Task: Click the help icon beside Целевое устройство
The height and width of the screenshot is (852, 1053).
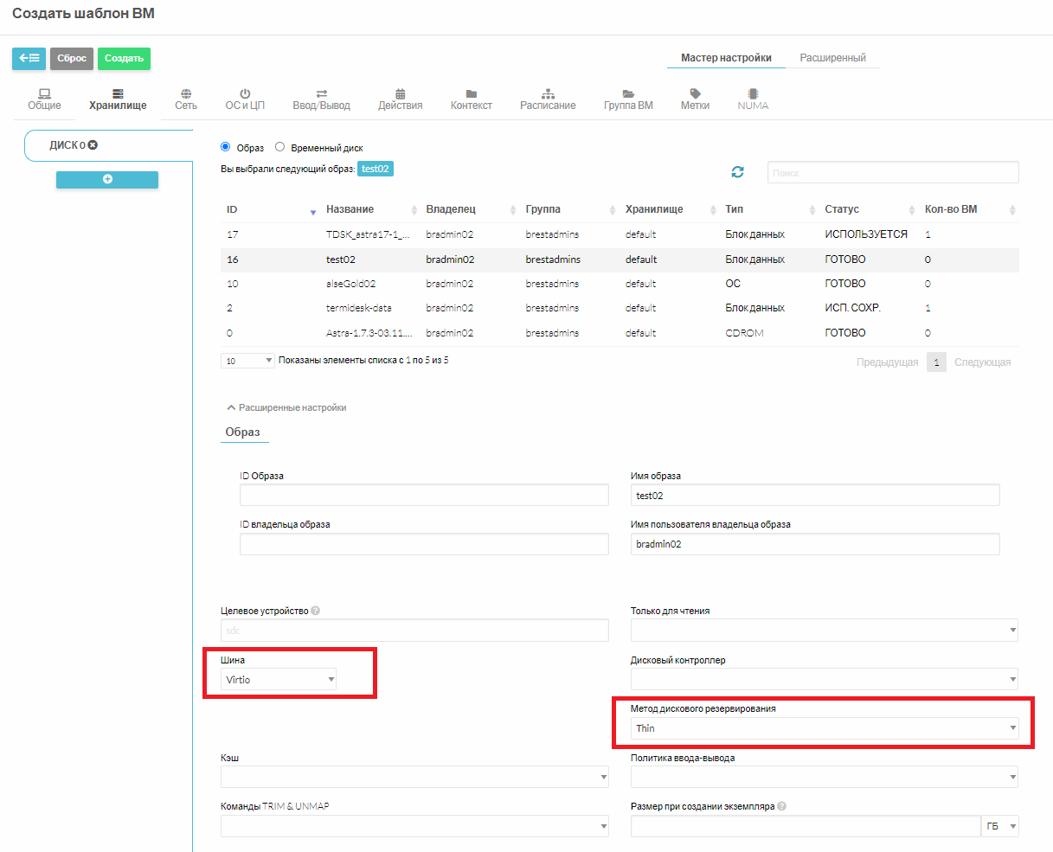Action: pos(316,611)
